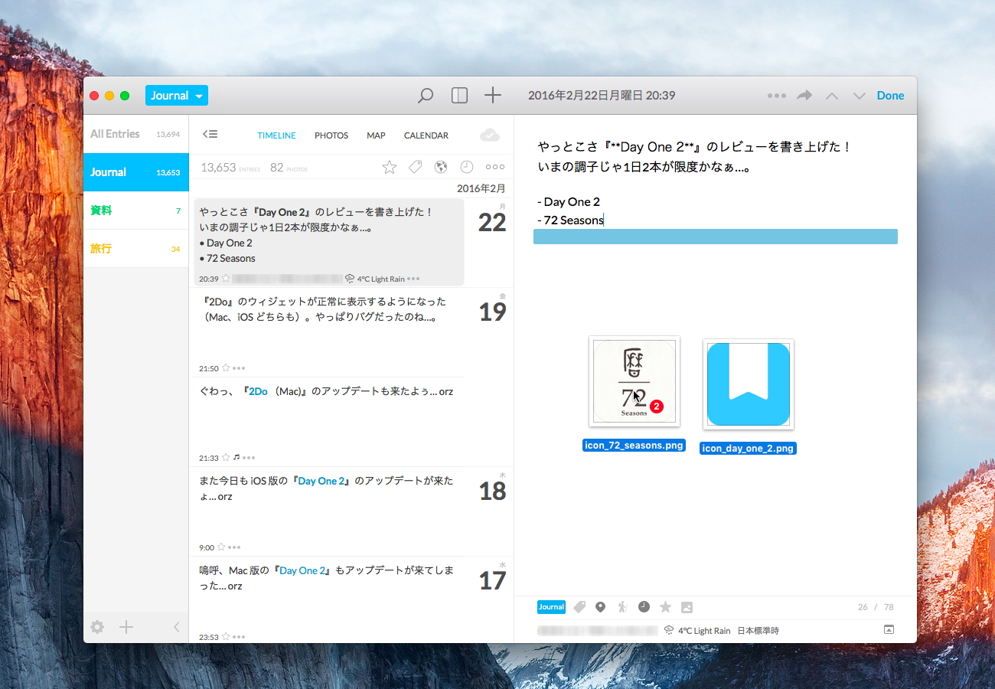Image resolution: width=995 pixels, height=689 pixels.
Task: Finish editing with the Done button
Action: (890, 96)
